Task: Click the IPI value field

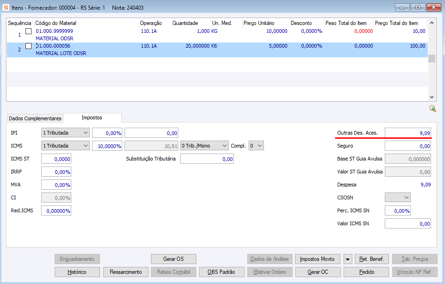Action: 151,133
